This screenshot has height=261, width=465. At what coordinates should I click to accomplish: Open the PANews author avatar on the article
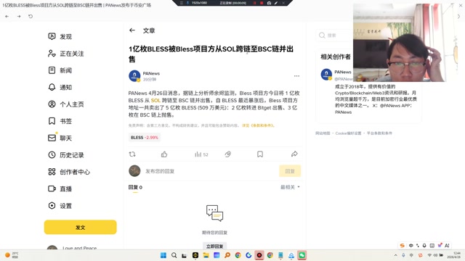134,76
